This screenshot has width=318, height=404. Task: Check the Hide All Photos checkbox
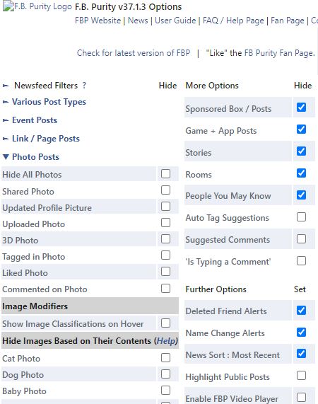click(x=165, y=173)
